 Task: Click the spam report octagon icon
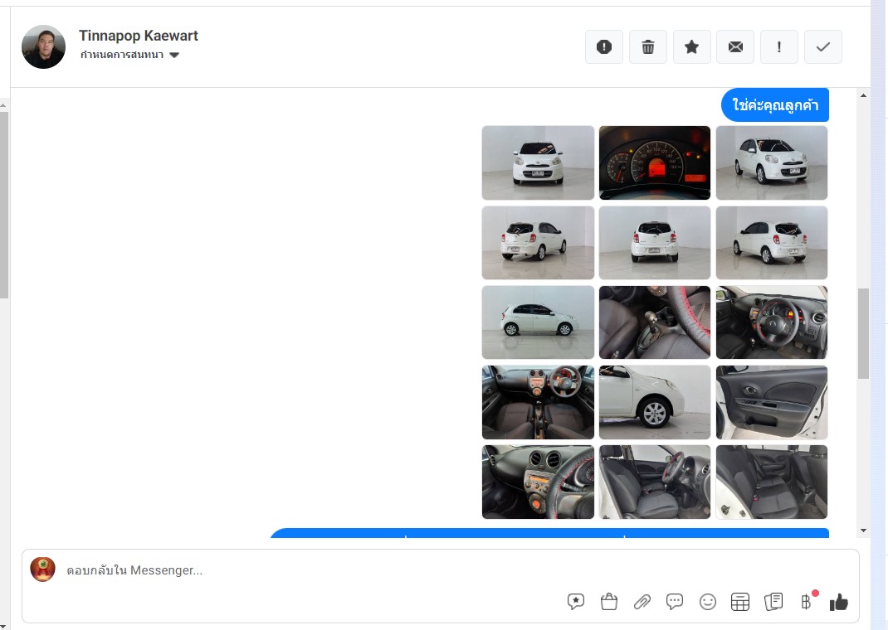pyautogui.click(x=604, y=47)
